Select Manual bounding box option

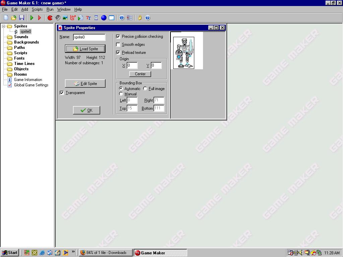click(121, 94)
